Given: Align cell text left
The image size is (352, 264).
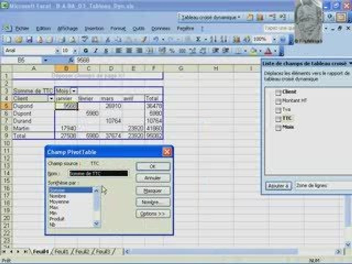Looking at the screenshot, I should tap(118, 51).
